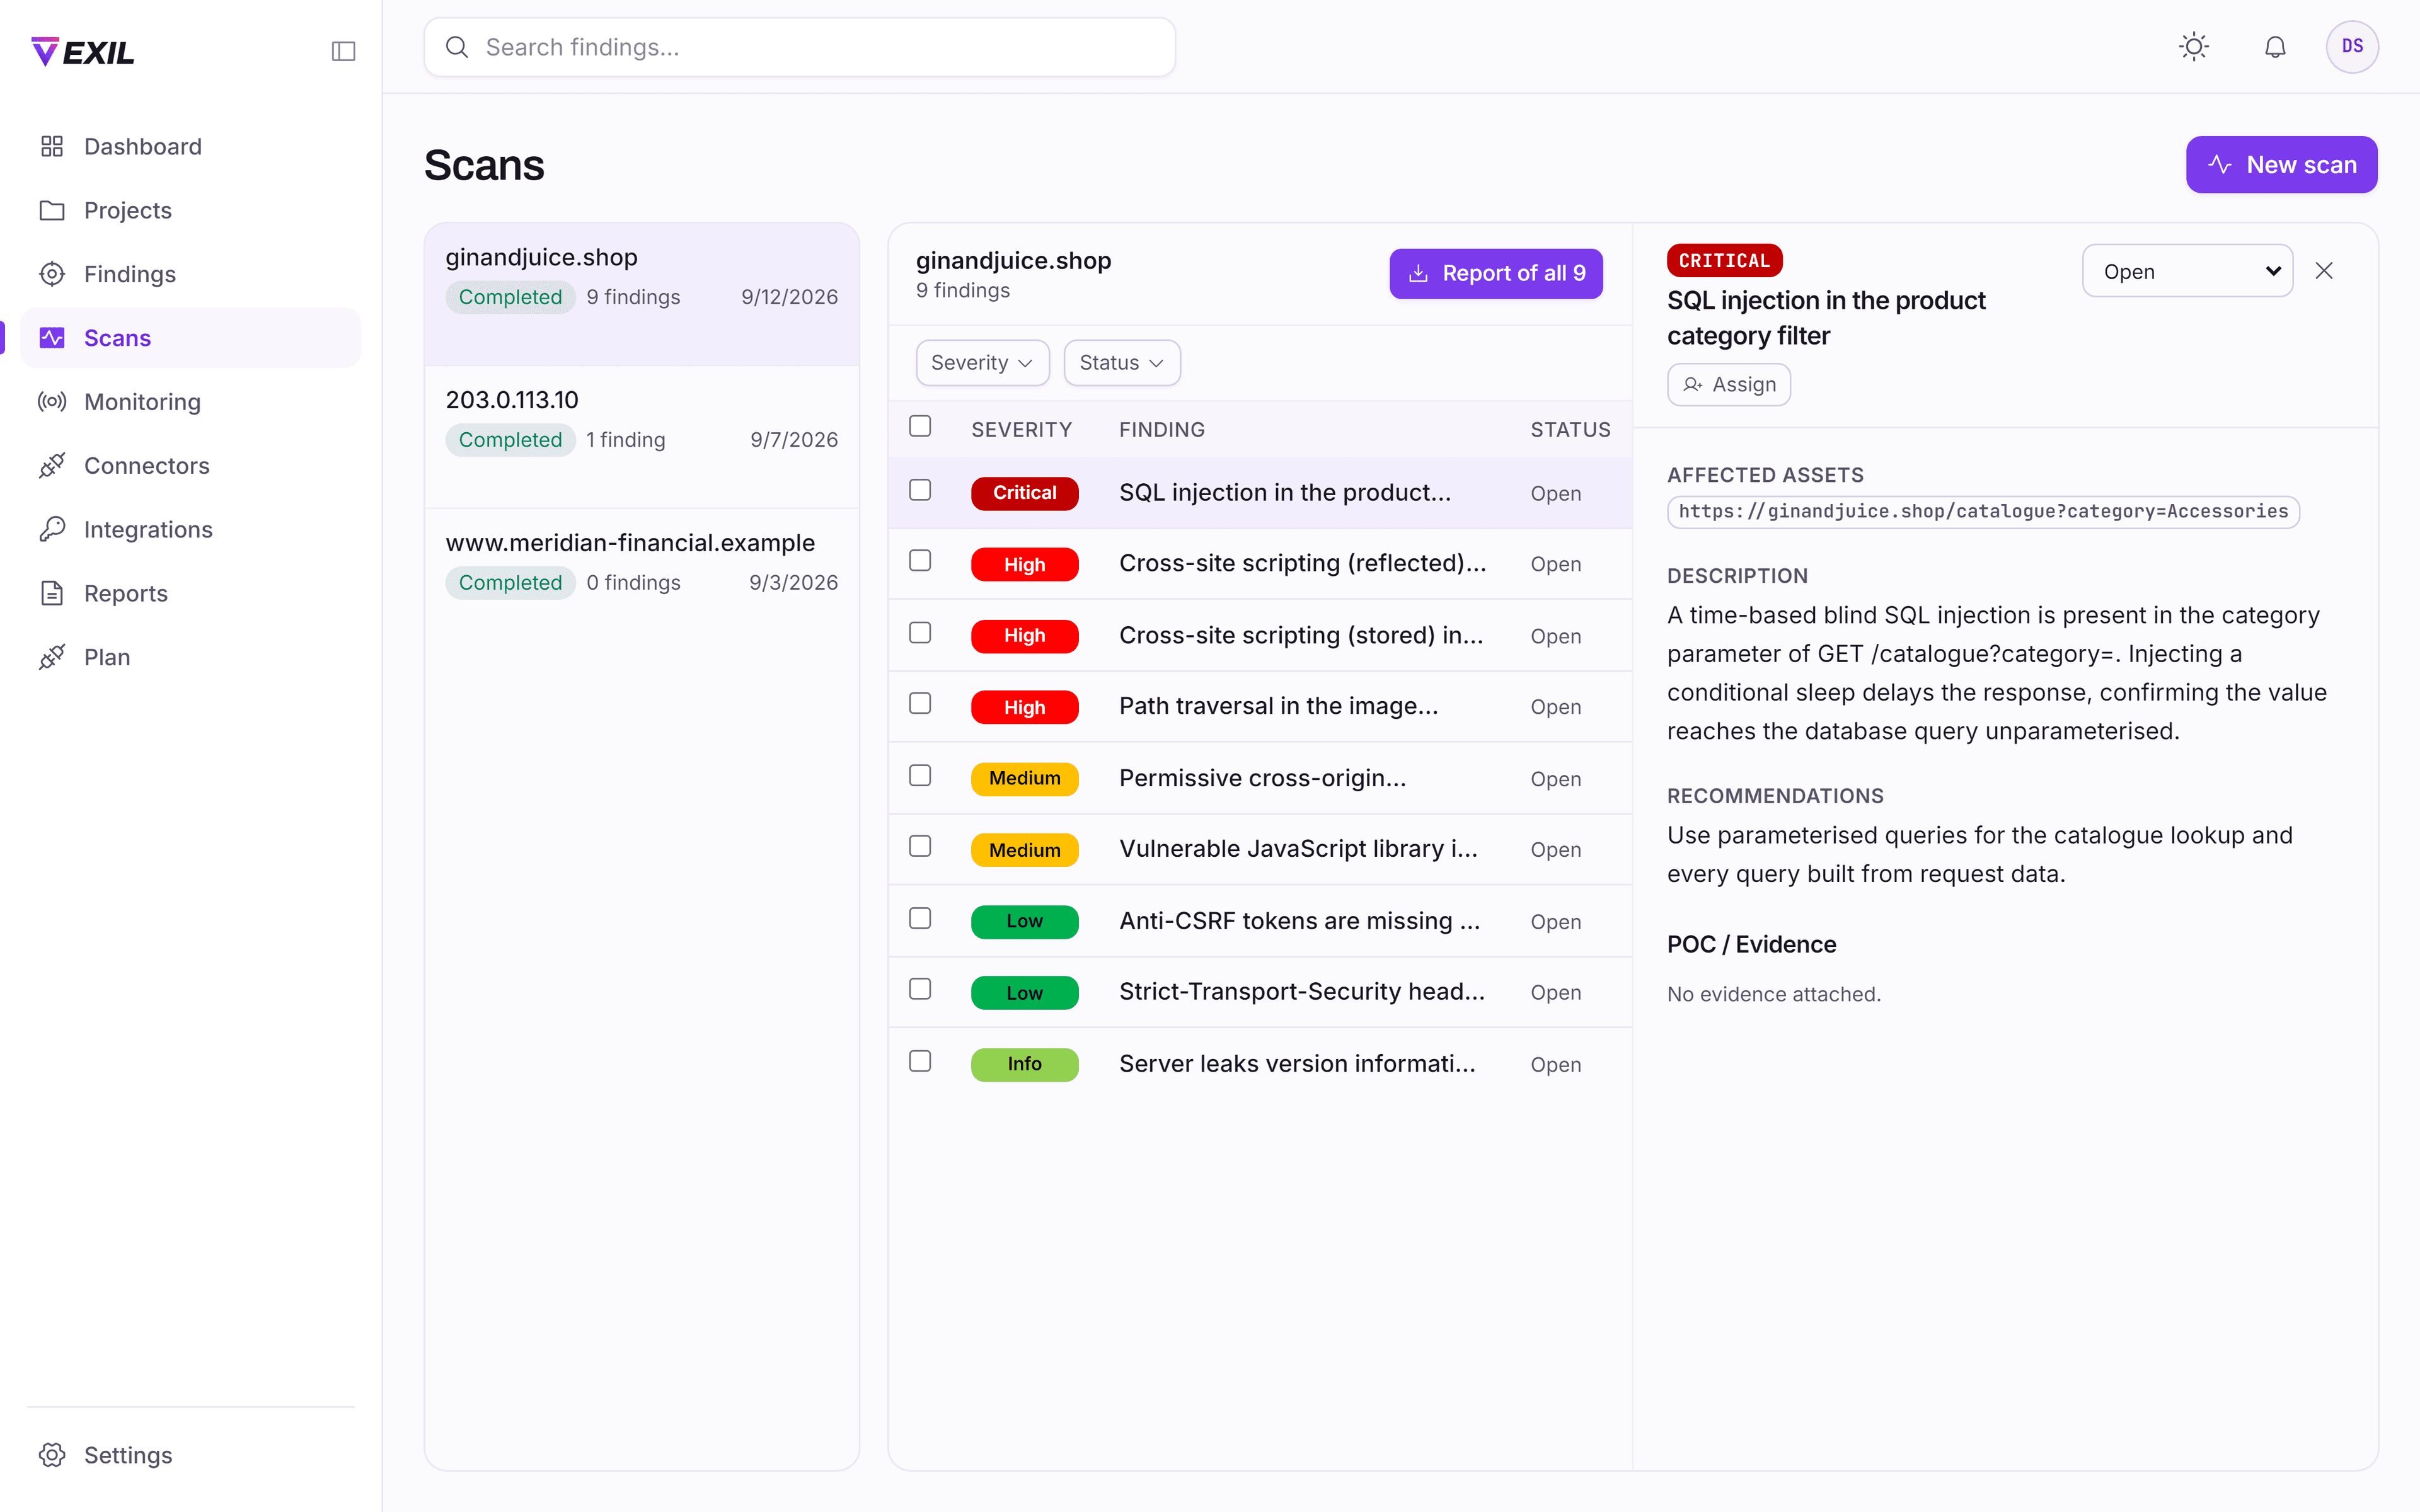Check Path traversal finding checkbox
Image resolution: width=2420 pixels, height=1512 pixels.
920,704
